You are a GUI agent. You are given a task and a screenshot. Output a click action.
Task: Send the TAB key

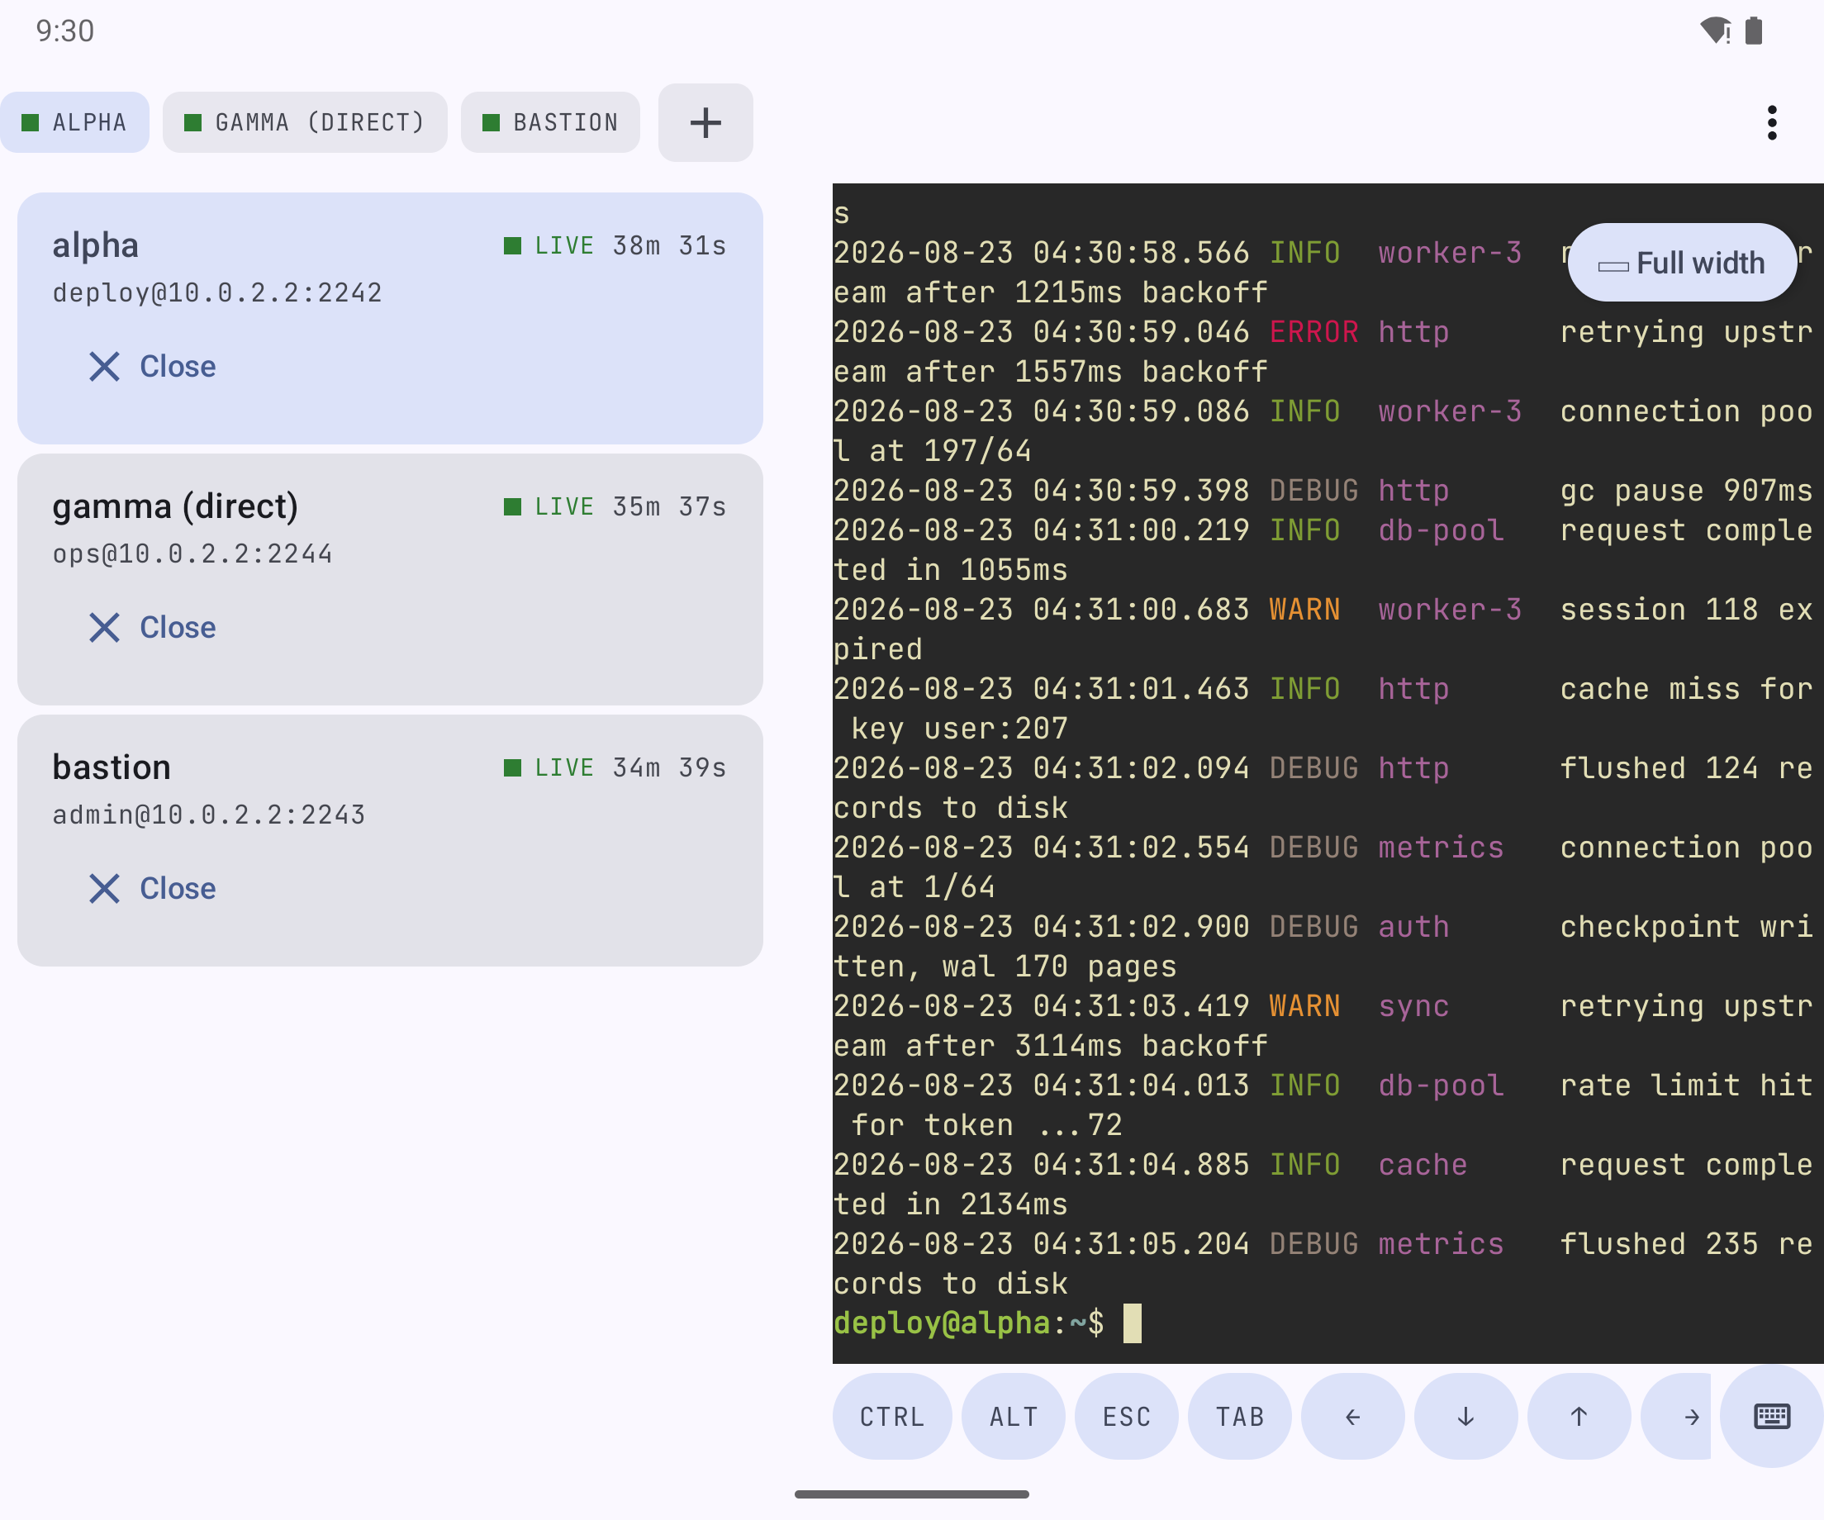point(1239,1417)
